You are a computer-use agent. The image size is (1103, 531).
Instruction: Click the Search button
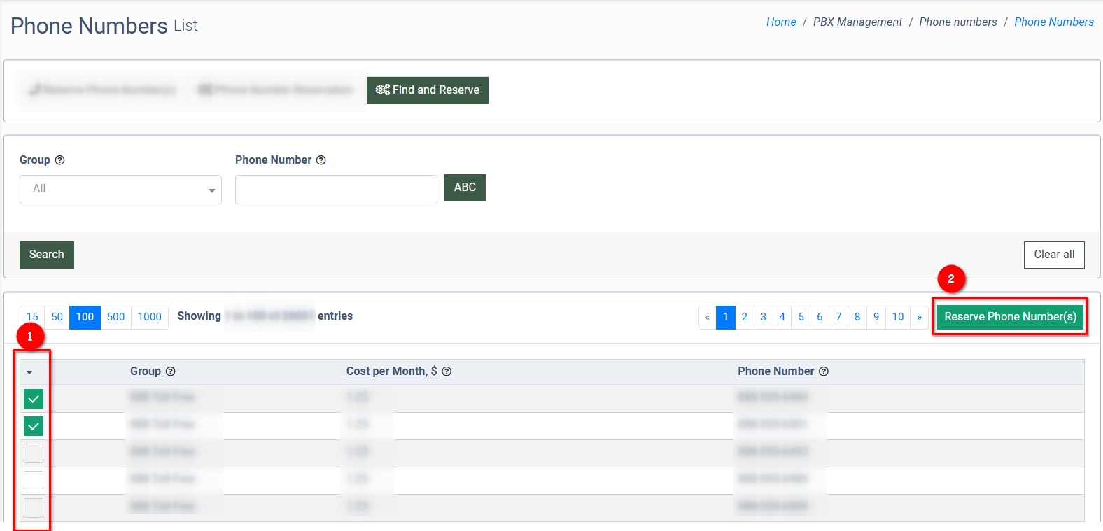pos(47,255)
